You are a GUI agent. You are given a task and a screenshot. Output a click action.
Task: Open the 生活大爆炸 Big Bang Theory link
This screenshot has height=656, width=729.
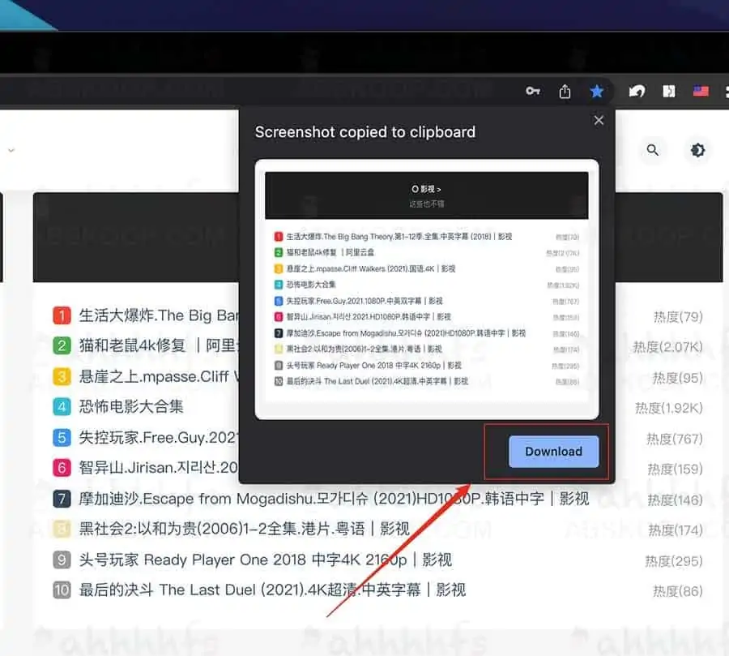coord(146,315)
